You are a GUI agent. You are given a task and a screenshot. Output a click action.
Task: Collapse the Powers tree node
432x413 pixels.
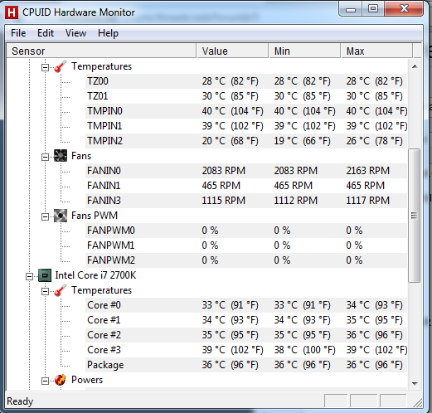[x=45, y=381]
